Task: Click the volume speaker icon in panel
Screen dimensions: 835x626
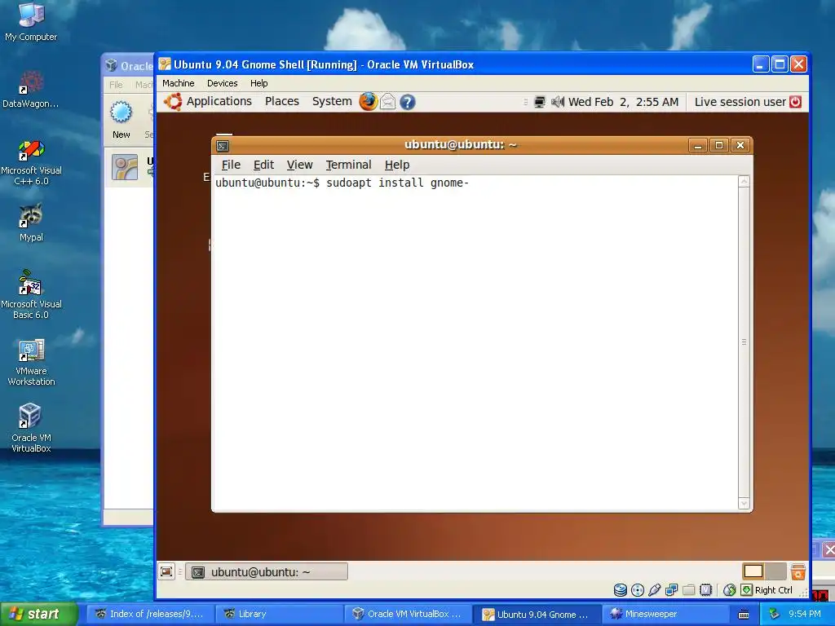Action: [x=557, y=102]
